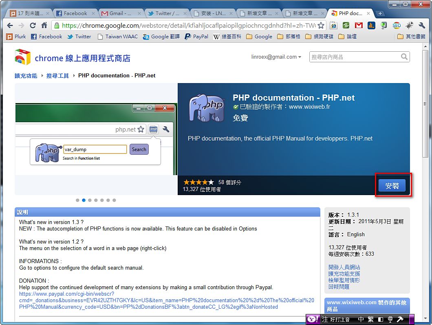Screen dimensions: 432x325
Task: Click the scrollbar down arrow
Action: click(x=425, y=318)
